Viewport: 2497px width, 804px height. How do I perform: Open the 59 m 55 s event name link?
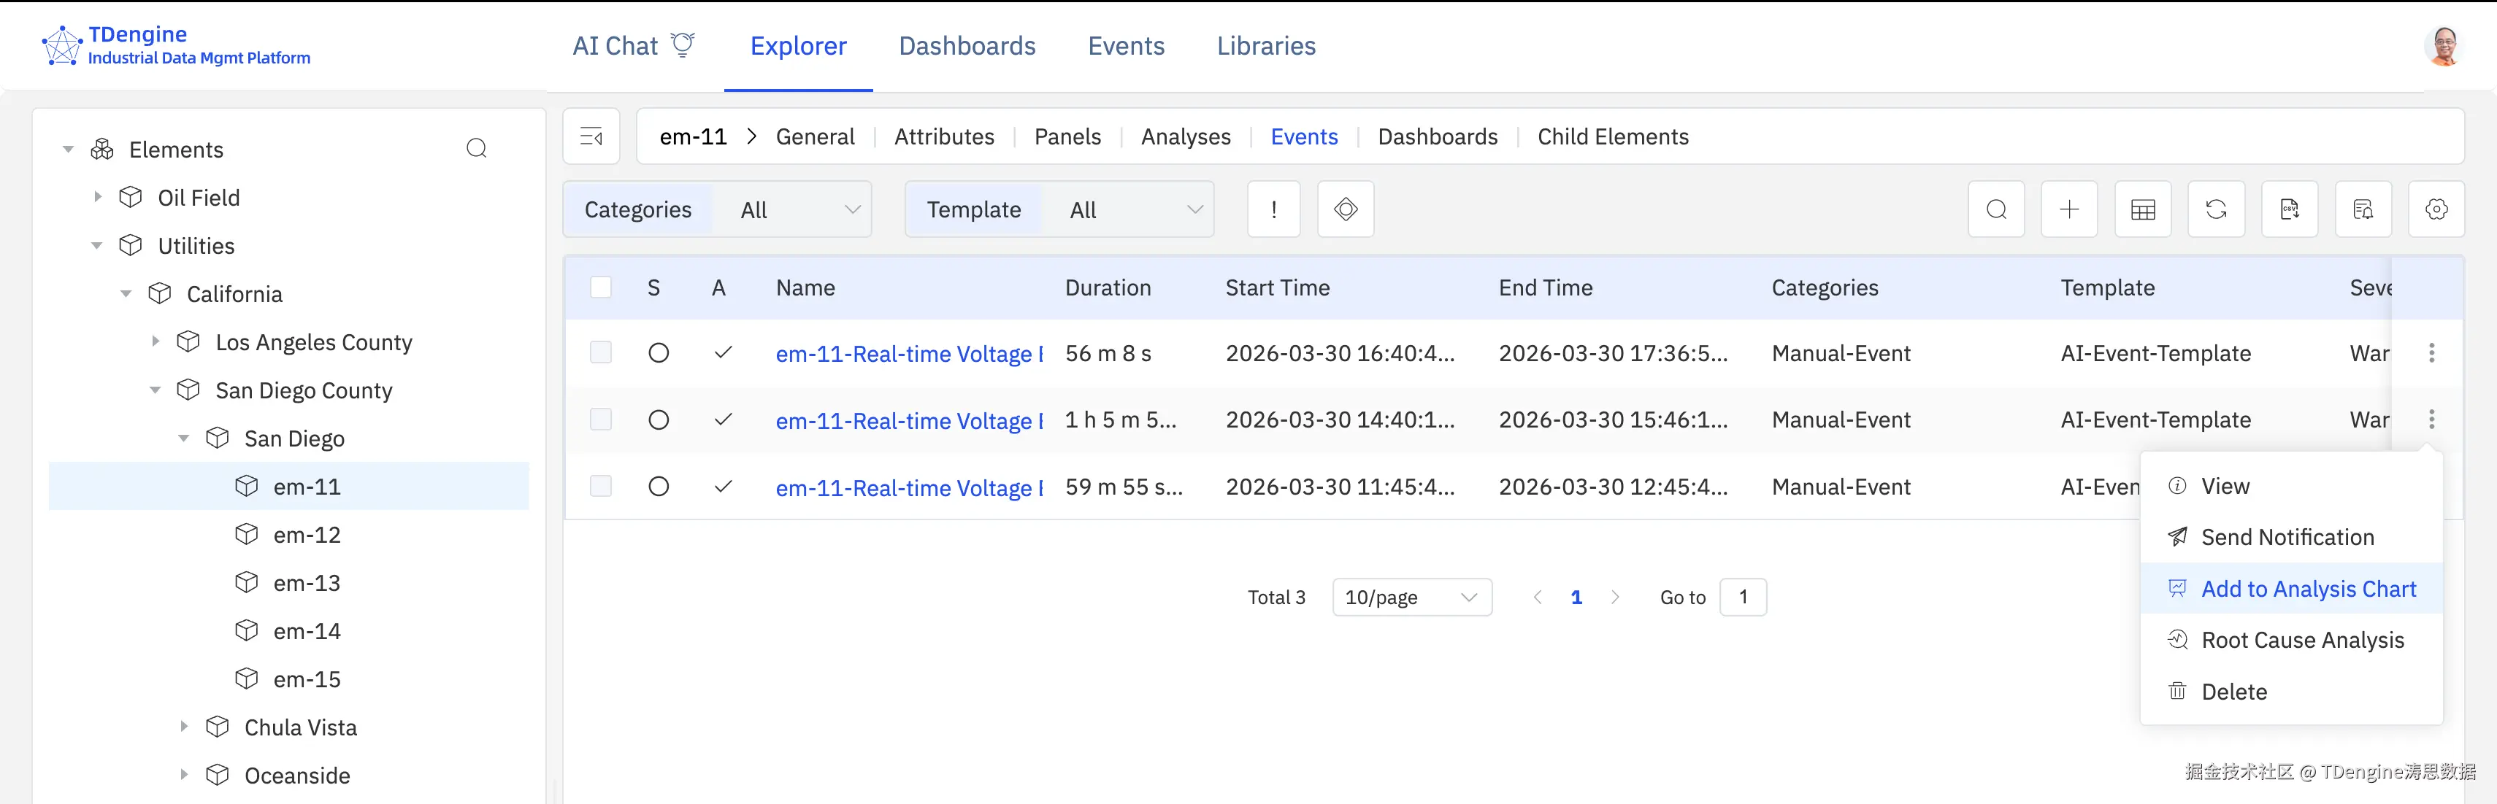tap(909, 487)
